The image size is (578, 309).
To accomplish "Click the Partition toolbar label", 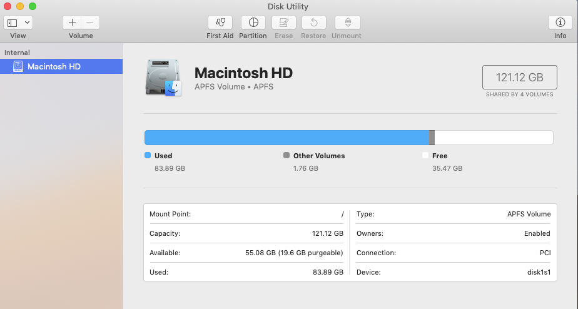I will click(x=253, y=36).
